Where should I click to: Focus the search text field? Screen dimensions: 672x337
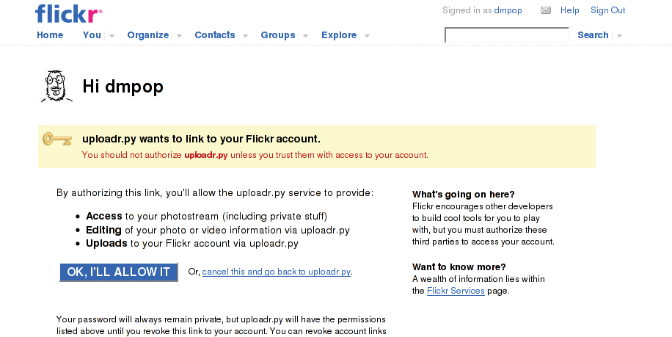pos(507,35)
